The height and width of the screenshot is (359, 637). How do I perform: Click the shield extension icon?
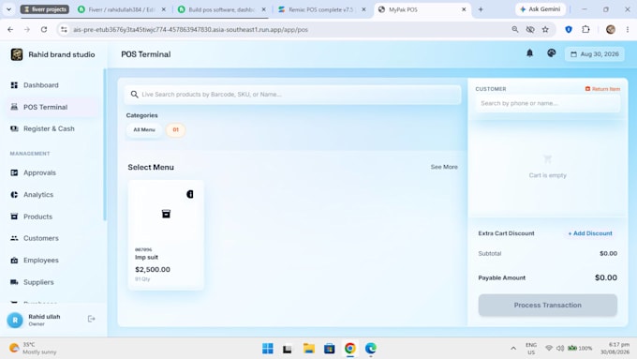[569, 29]
